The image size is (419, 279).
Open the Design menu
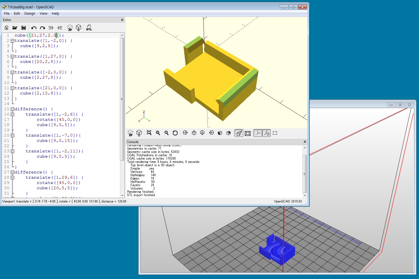[x=30, y=14]
